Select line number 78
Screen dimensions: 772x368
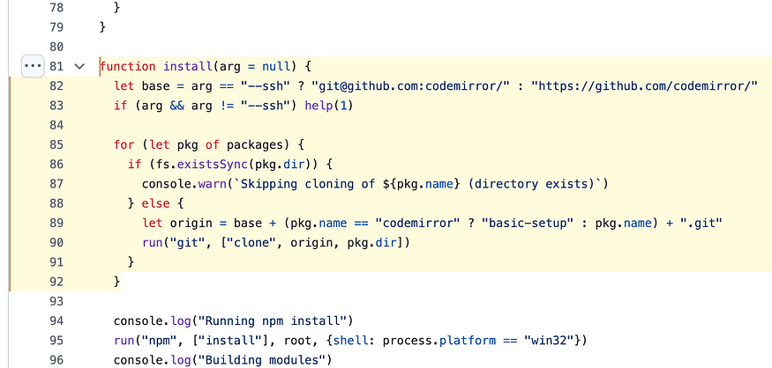pos(56,7)
